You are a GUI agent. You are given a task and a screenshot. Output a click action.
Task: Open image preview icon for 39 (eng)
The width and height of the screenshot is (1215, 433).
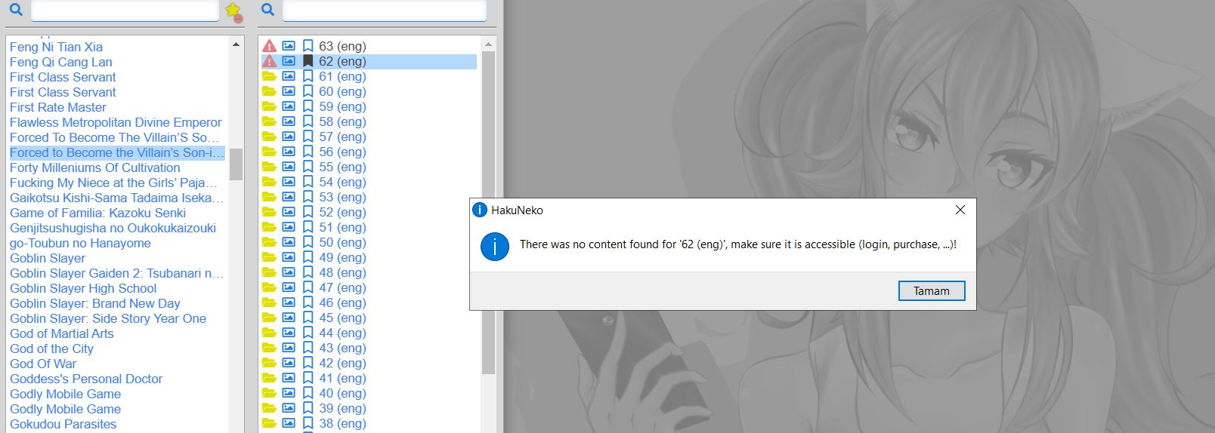point(289,408)
